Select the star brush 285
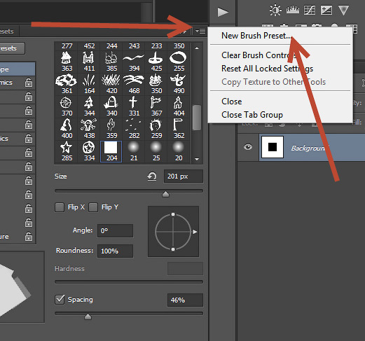The height and width of the screenshot is (341, 365). (x=67, y=151)
